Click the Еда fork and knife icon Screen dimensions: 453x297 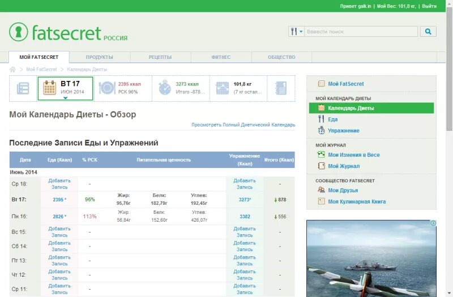321,119
